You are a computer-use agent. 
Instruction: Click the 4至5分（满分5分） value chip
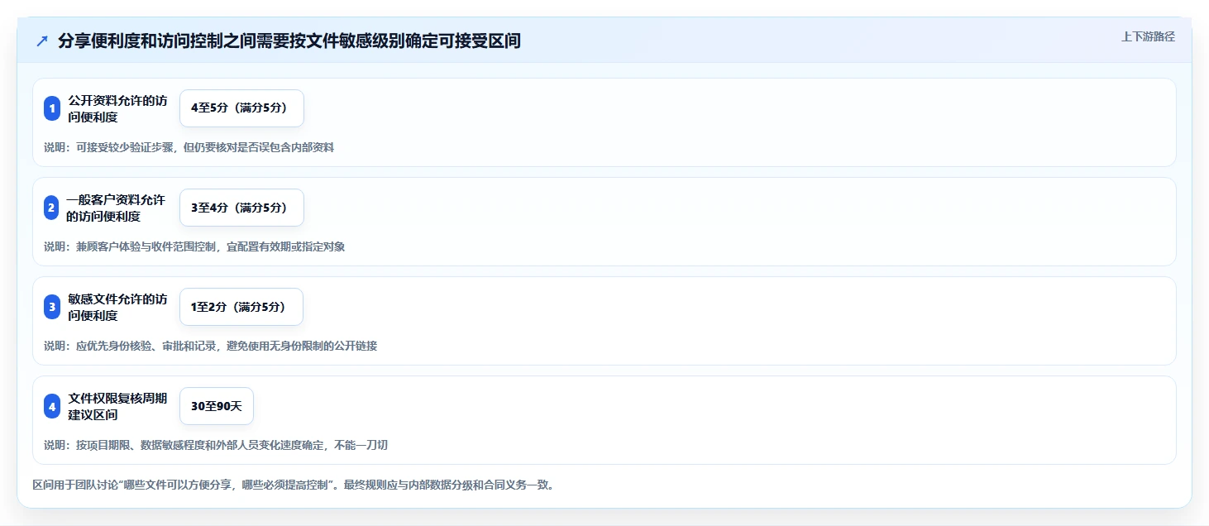[x=241, y=108]
